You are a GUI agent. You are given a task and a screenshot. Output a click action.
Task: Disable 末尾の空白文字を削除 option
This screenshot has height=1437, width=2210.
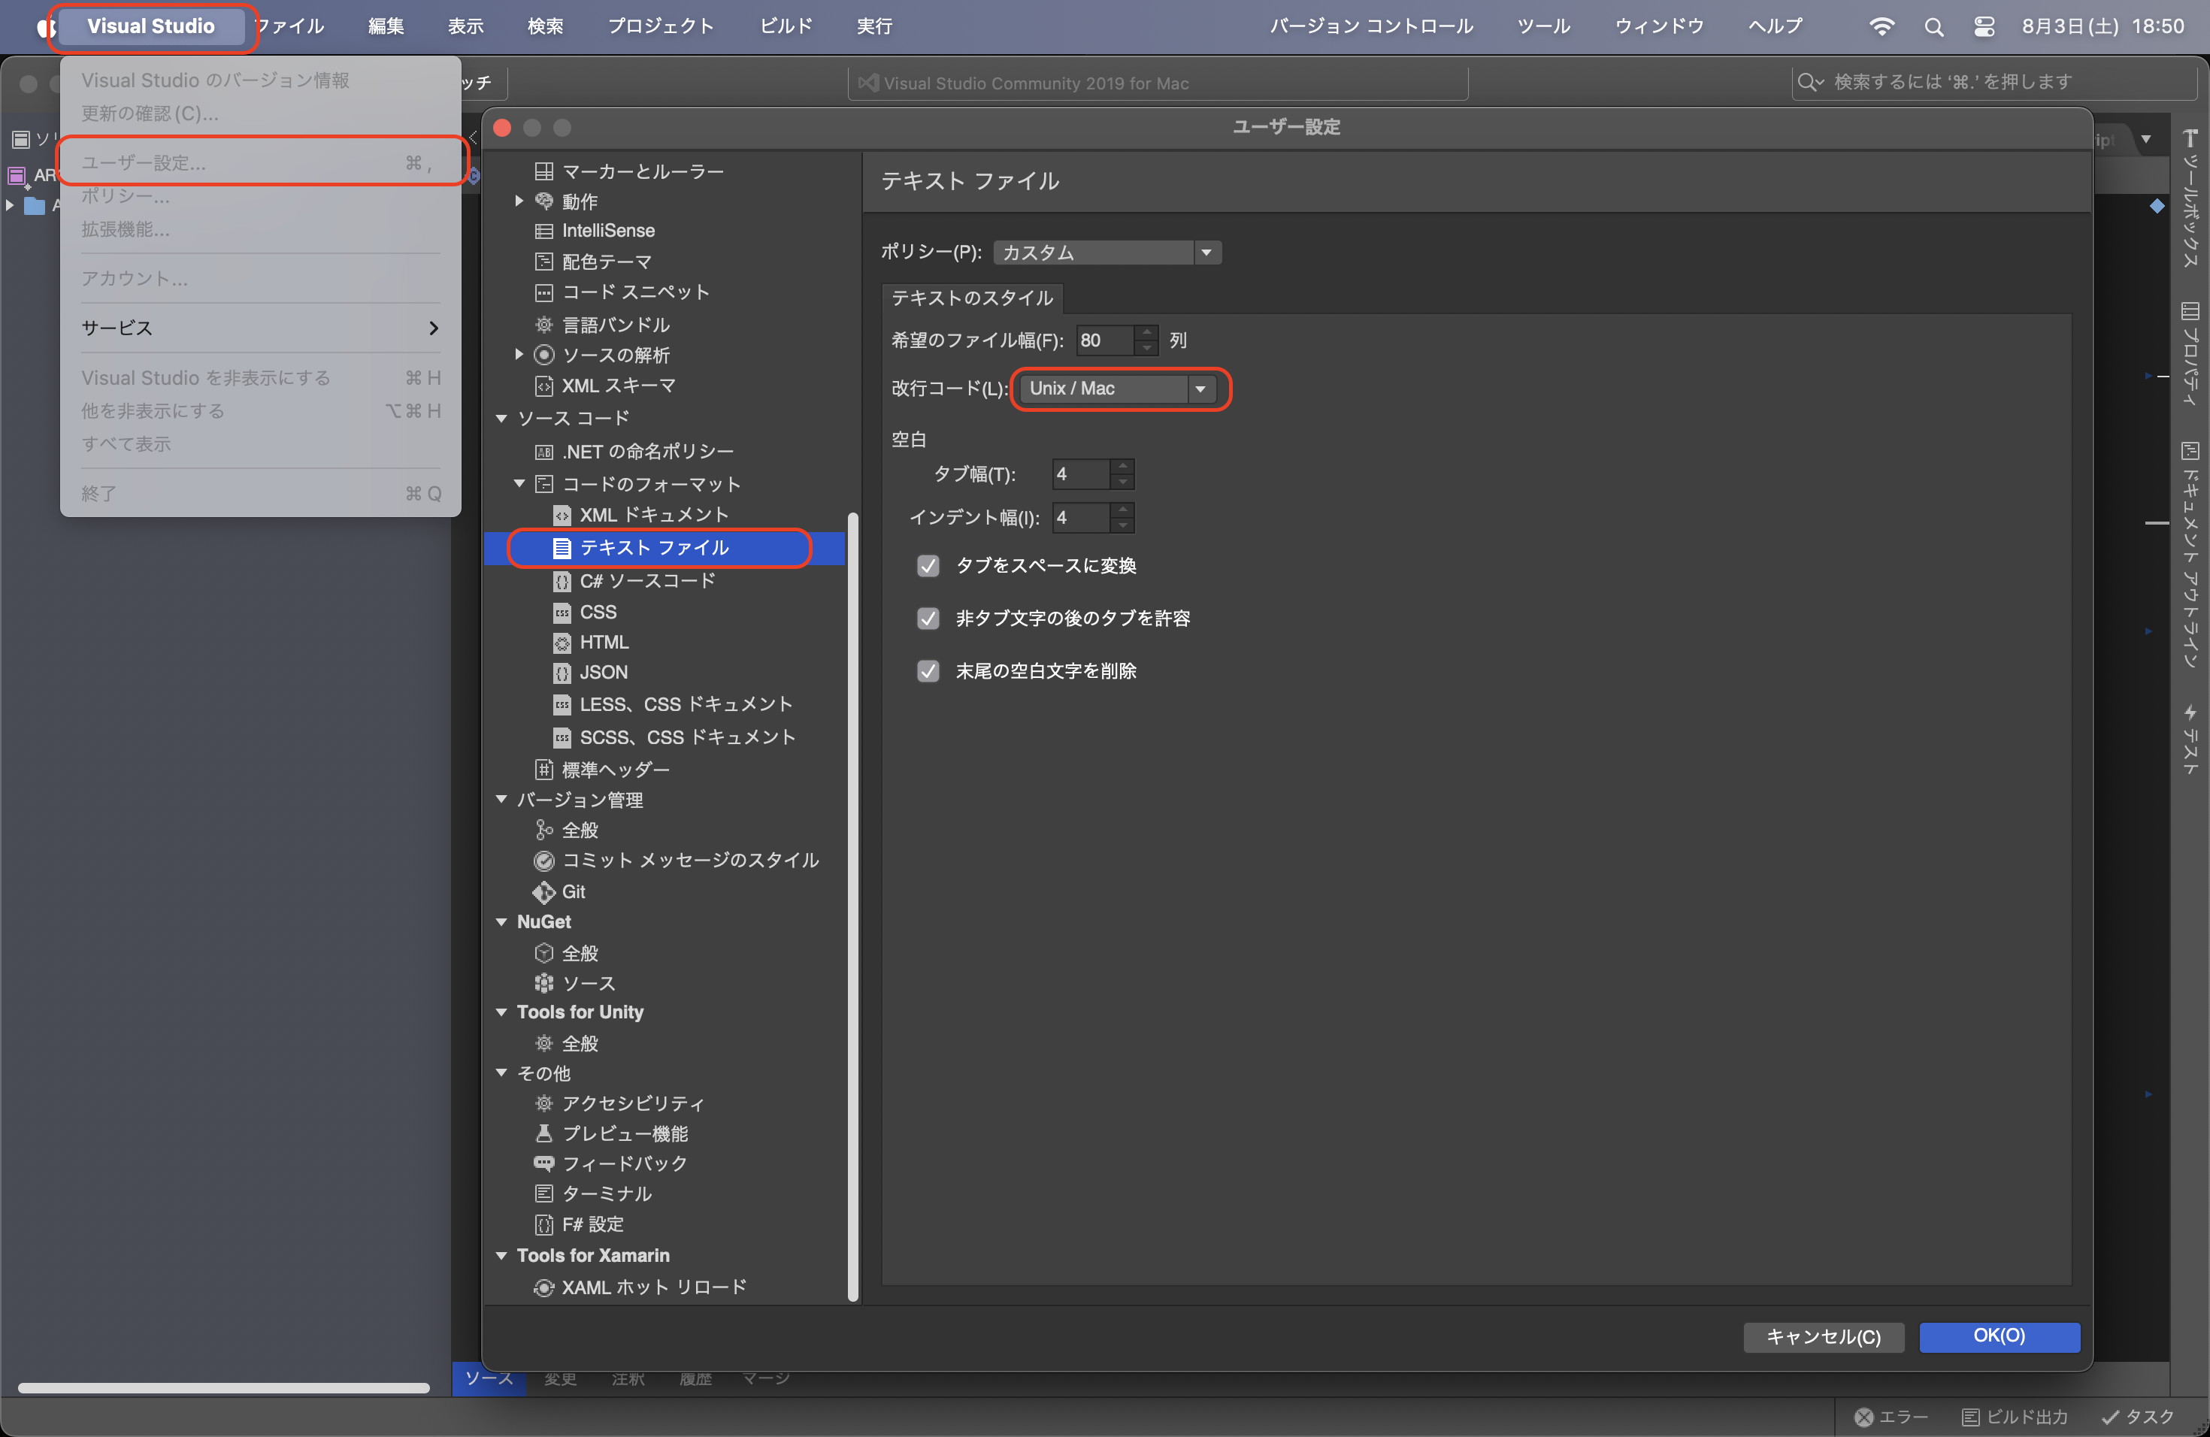(928, 671)
